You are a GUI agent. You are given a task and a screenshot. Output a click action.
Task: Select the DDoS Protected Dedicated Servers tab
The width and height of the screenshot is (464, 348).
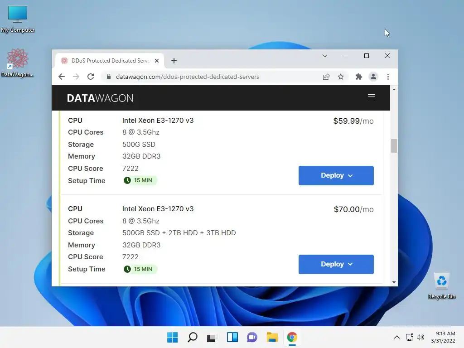[110, 61]
